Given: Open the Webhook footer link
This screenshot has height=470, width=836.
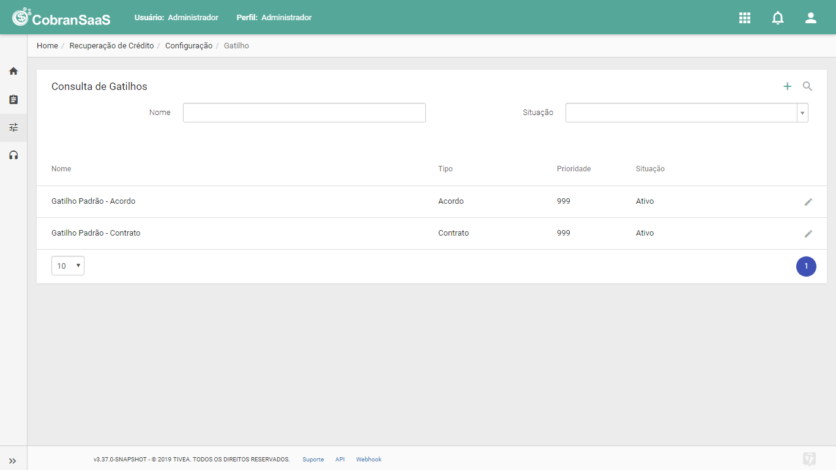Looking at the screenshot, I should tap(368, 460).
